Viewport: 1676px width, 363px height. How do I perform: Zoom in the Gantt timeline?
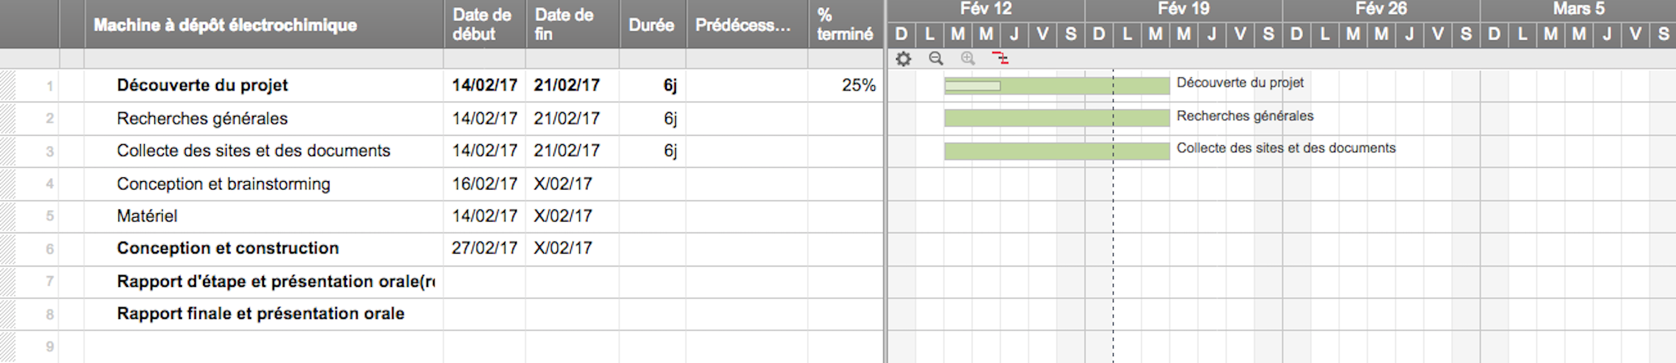(x=968, y=58)
